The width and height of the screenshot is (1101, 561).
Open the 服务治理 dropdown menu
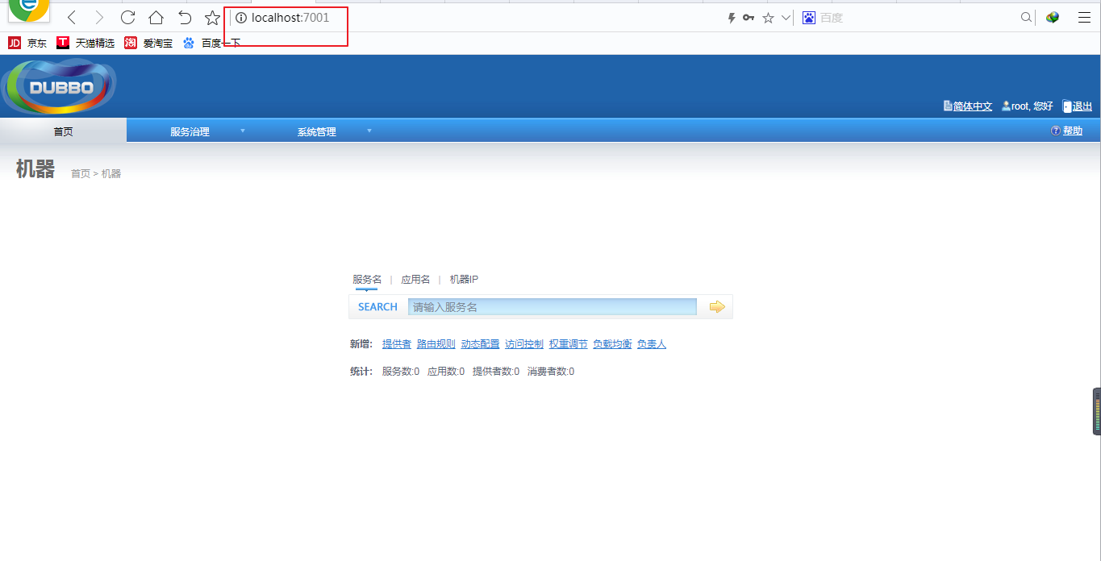click(190, 131)
